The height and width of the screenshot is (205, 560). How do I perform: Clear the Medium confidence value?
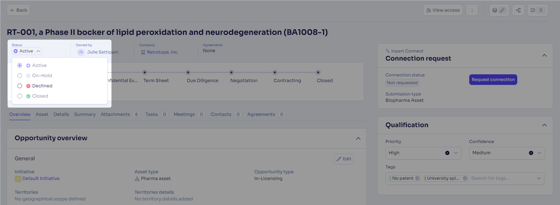tap(531, 153)
